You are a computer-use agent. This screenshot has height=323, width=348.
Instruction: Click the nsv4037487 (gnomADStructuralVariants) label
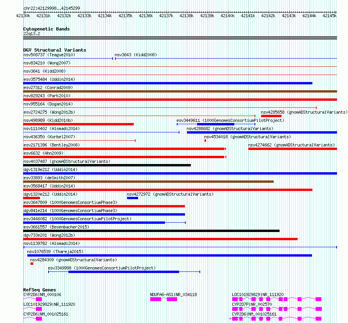click(x=67, y=161)
